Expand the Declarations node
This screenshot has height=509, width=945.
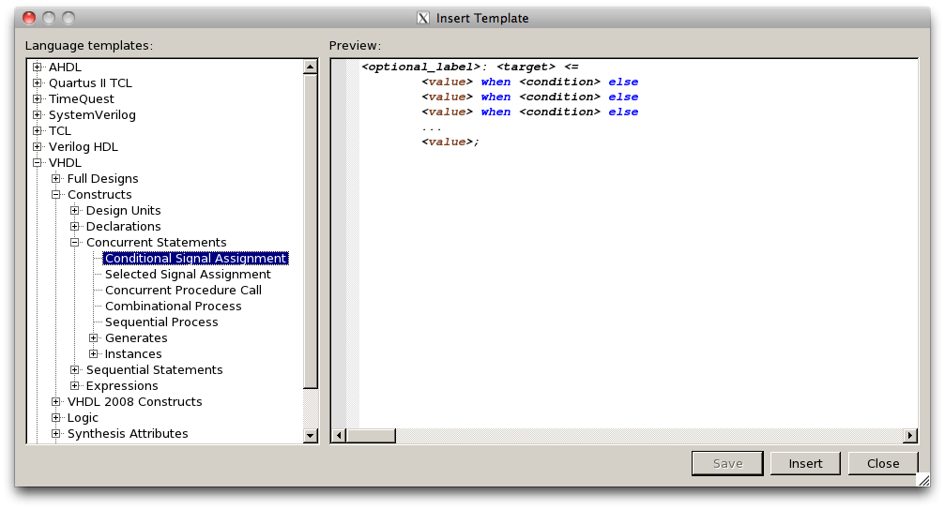[75, 226]
